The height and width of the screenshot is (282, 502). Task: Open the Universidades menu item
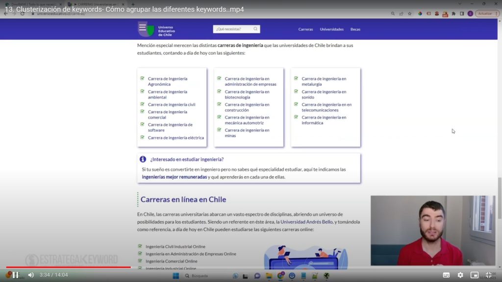332,29
